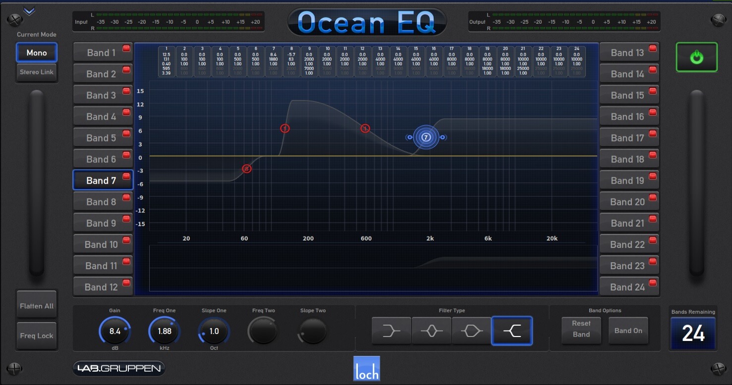Select the red node near 600 Hz
Image resolution: width=732 pixels, height=385 pixels.
click(365, 129)
